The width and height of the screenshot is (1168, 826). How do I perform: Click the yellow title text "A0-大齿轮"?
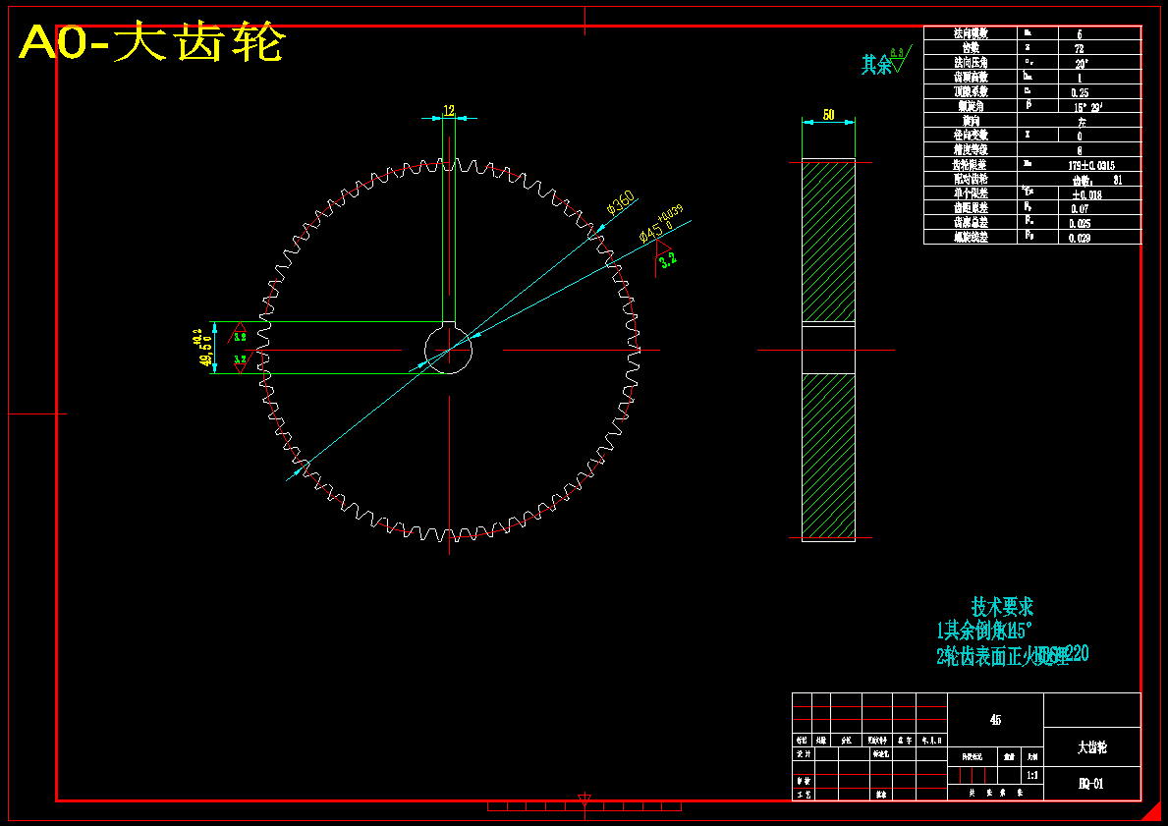[152, 43]
